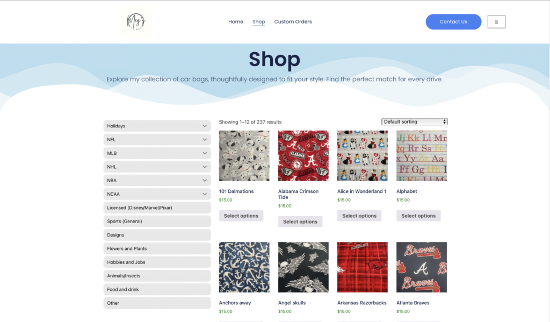Click the Meg's logo in header
Image resolution: width=550 pixels, height=322 pixels.
pyautogui.click(x=136, y=22)
